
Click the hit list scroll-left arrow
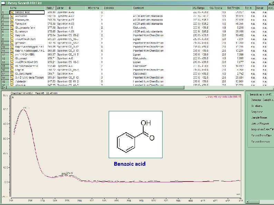coord(4,88)
